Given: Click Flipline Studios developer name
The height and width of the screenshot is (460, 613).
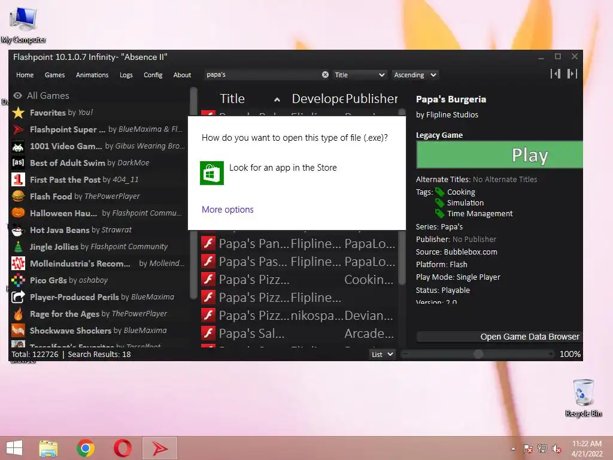Looking at the screenshot, I should [x=451, y=114].
